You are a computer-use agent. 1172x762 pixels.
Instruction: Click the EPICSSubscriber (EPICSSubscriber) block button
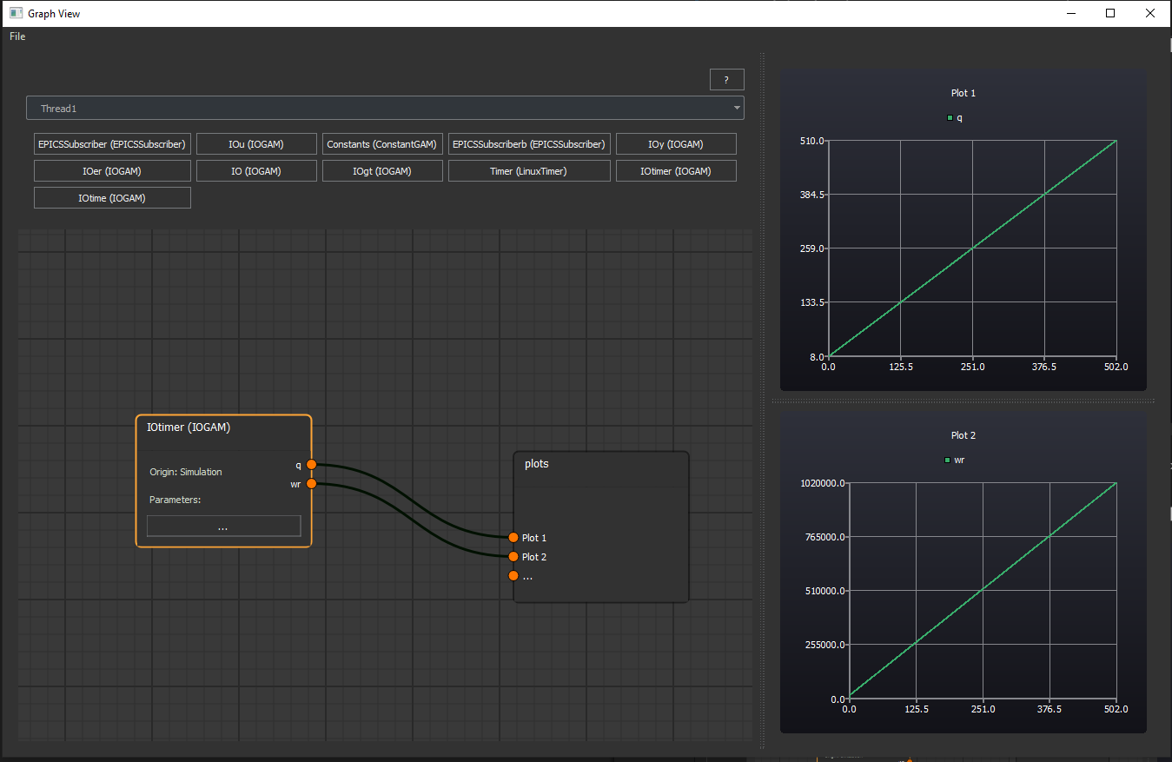(112, 143)
